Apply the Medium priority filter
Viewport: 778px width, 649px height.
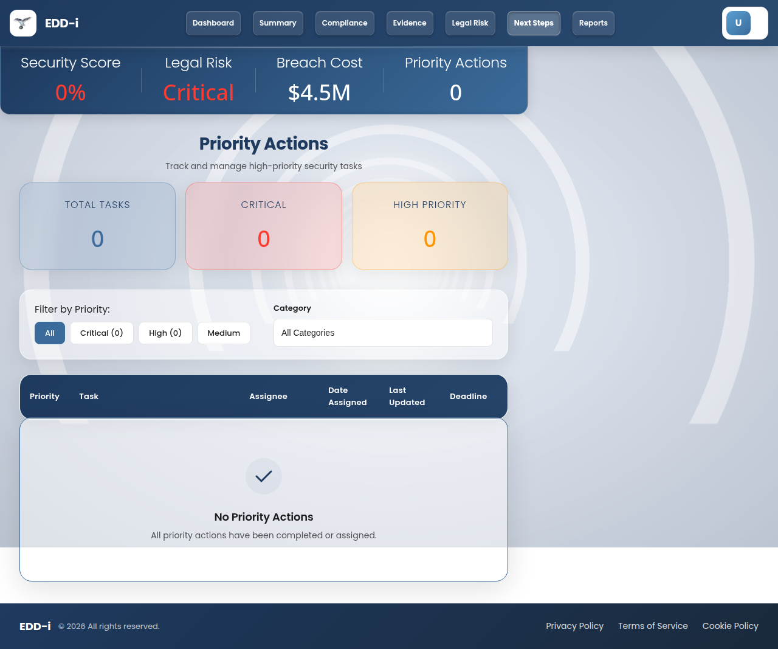coord(224,333)
